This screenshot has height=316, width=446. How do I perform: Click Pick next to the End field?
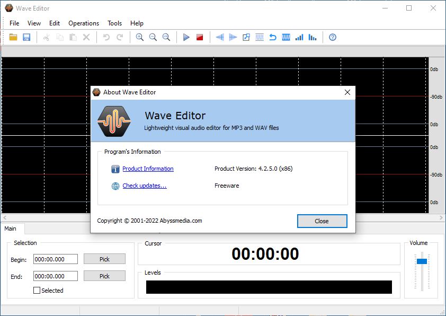pyautogui.click(x=104, y=276)
